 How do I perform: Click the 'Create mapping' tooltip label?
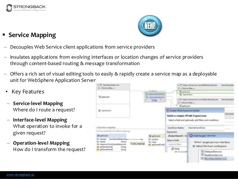[x=137, y=143]
